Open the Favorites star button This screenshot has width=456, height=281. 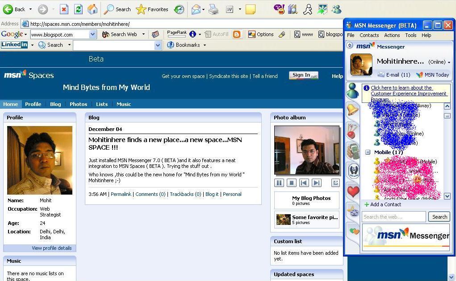152,9
